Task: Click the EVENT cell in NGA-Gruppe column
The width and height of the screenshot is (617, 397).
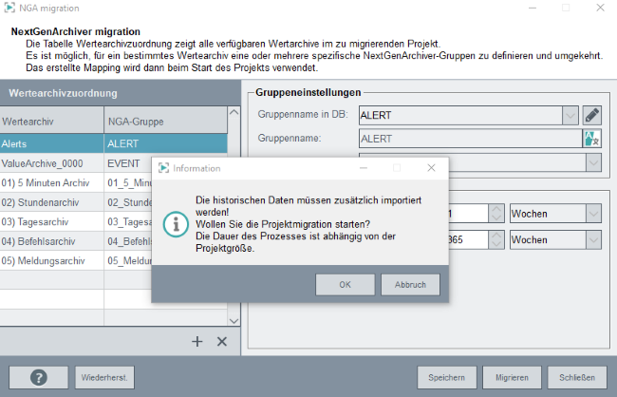Action: (x=128, y=163)
